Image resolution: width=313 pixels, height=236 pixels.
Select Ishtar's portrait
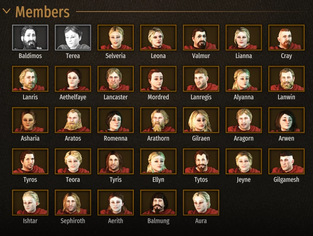tap(30, 203)
